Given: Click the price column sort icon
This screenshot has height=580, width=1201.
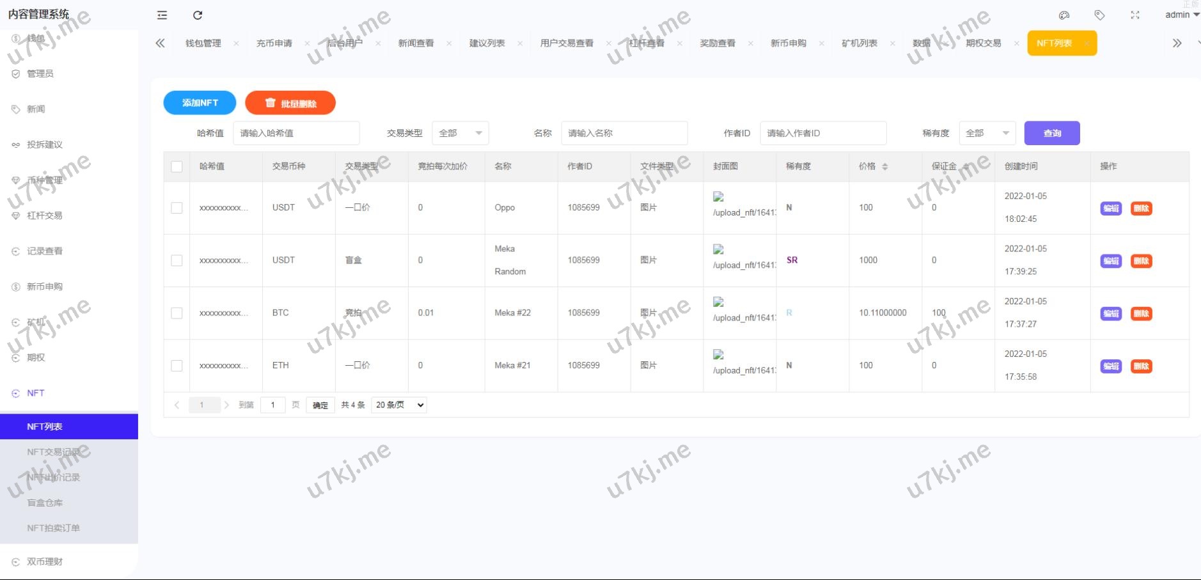Looking at the screenshot, I should coord(885,167).
